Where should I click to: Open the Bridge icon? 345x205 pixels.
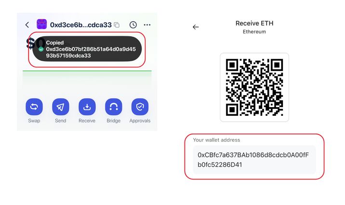114,107
